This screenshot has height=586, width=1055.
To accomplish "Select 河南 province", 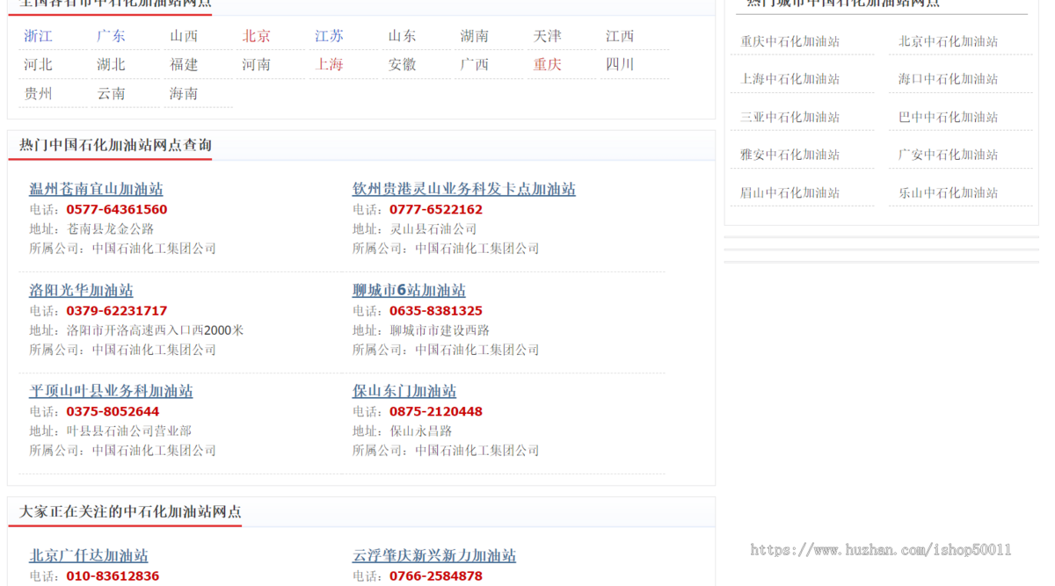I will 257,64.
